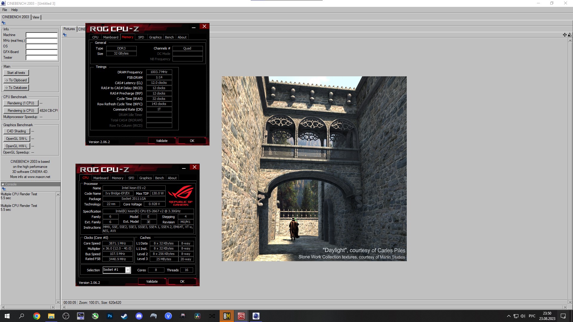Screen dimensions: 573x322
Task: Click the Tester input field
Action: 41,58
